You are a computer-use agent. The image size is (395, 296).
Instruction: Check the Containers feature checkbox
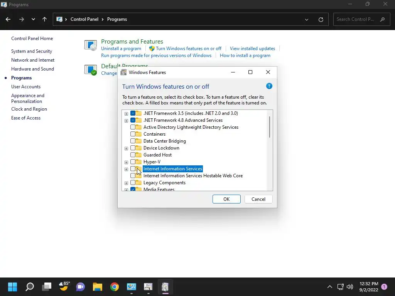tap(133, 134)
